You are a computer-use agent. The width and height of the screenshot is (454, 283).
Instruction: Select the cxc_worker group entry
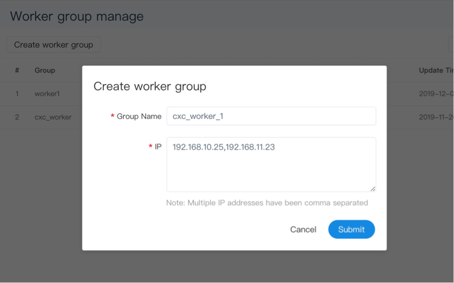pyautogui.click(x=53, y=117)
